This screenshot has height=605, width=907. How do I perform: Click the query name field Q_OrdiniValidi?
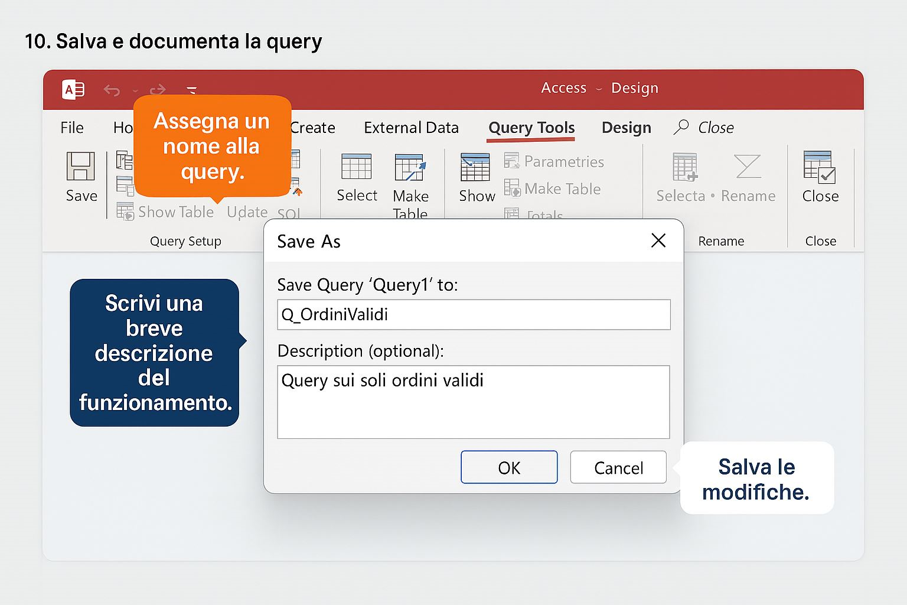click(x=474, y=314)
